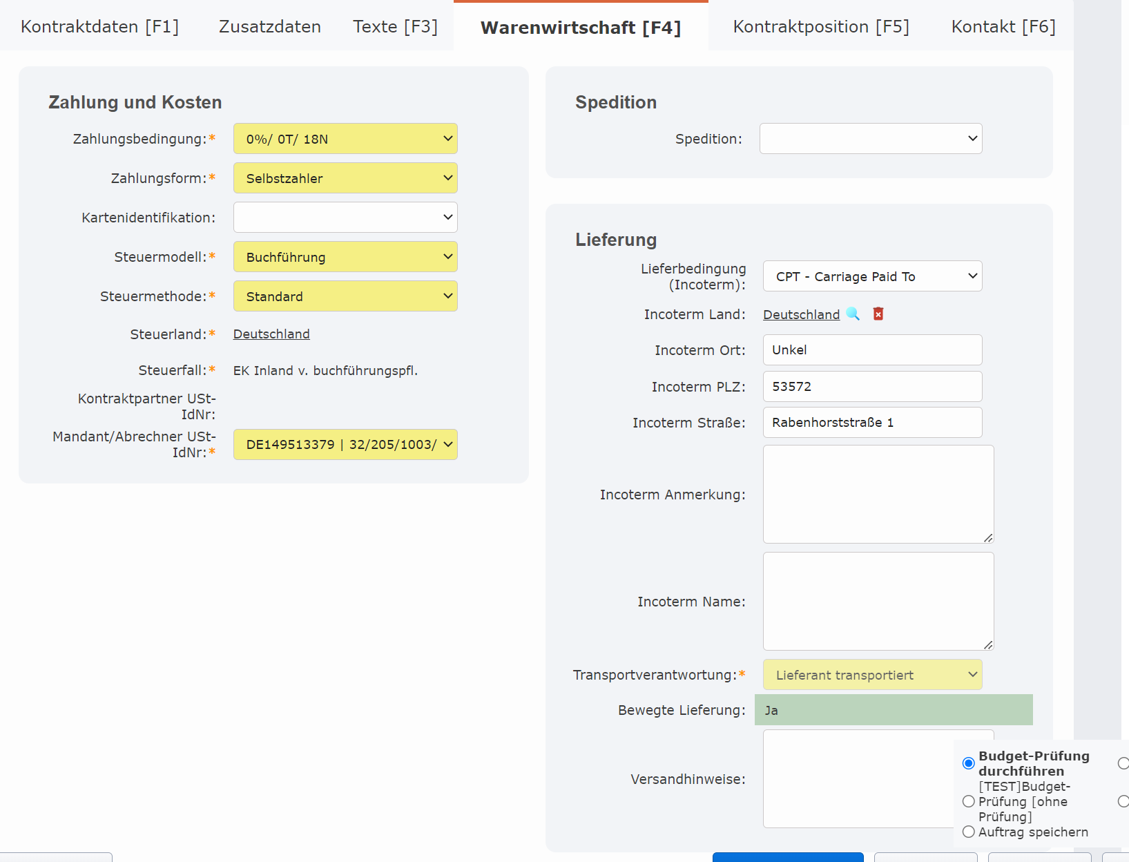Switch to the Kontraktdaten [F1] tab
Image resolution: width=1129 pixels, height=862 pixels.
[x=100, y=27]
